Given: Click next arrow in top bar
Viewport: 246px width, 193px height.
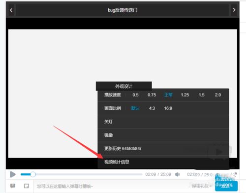Looking at the screenshot, I should tap(234, 10).
